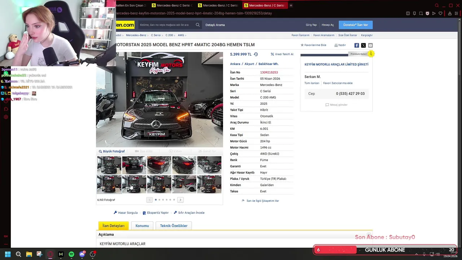Click Ankara location link
The width and height of the screenshot is (462, 260).
(x=235, y=64)
